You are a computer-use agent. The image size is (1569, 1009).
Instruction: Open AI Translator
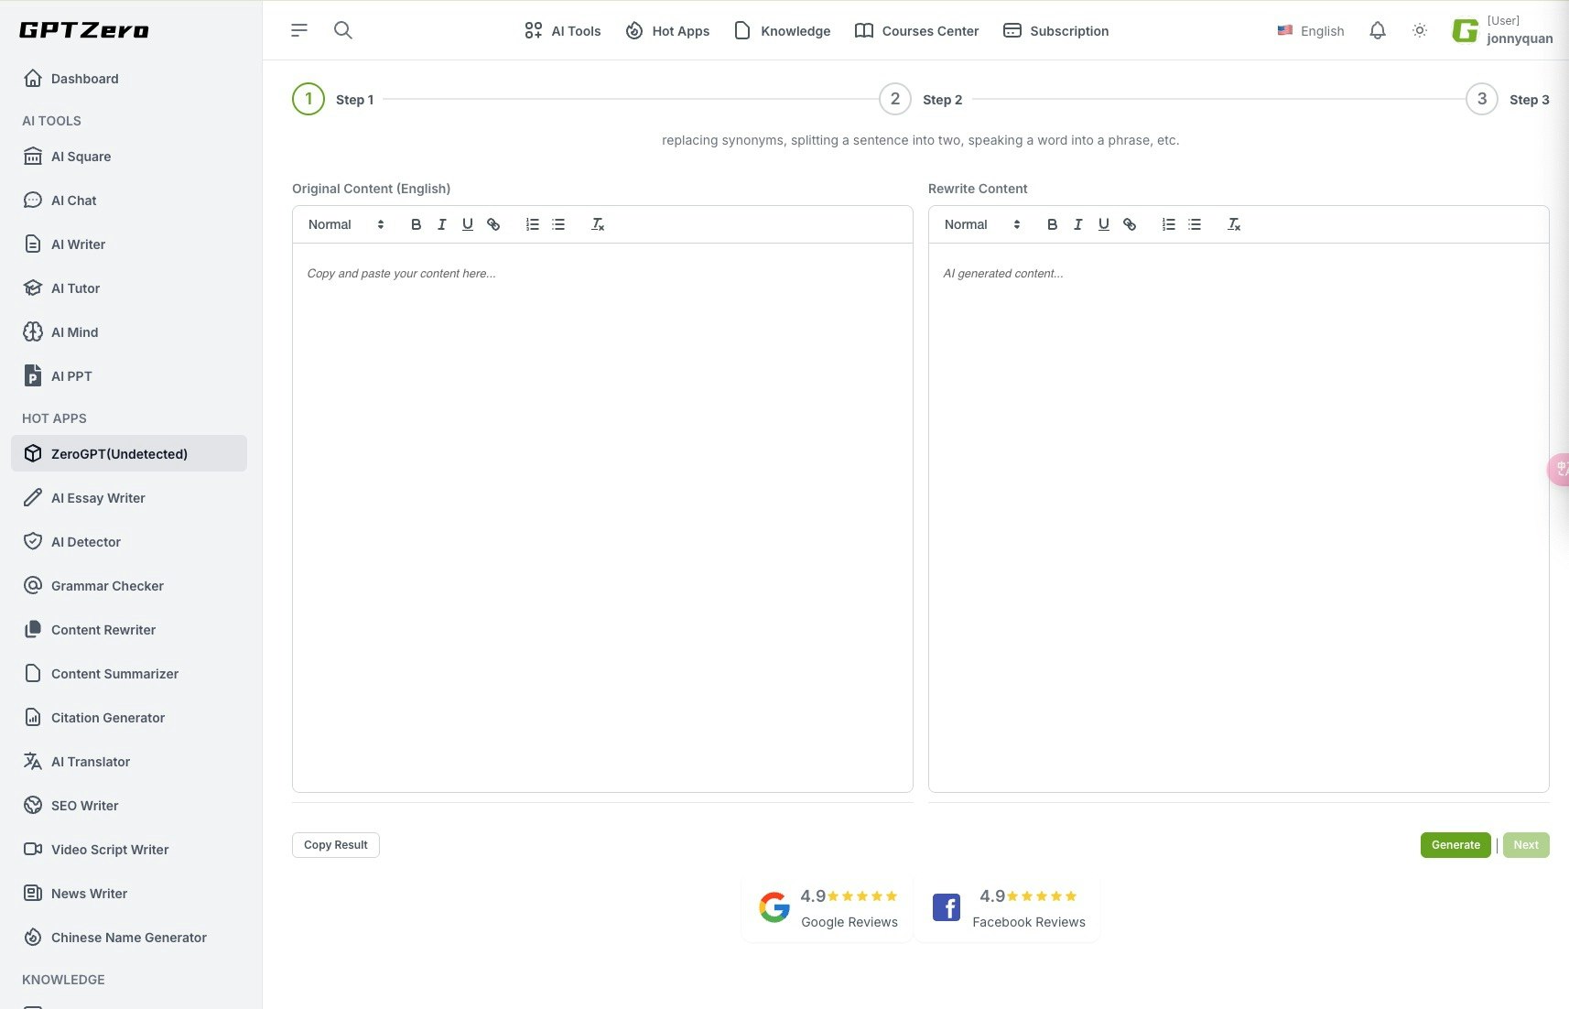129,762
